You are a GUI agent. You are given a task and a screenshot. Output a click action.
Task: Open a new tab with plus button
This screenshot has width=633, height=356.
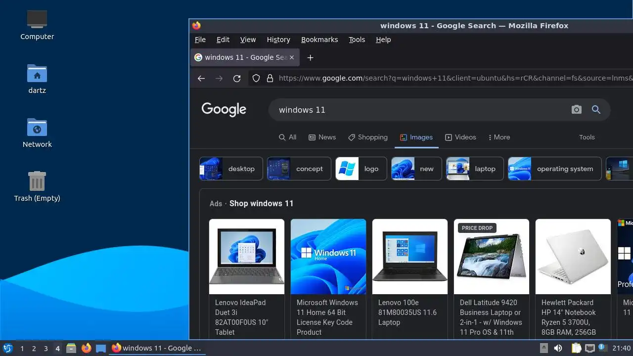(x=310, y=57)
